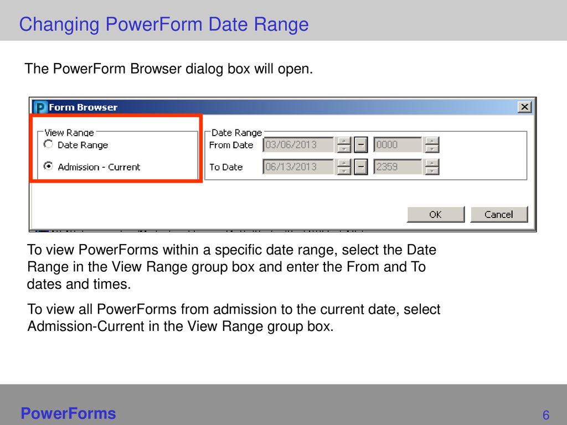Click the Form Browser title text
The width and height of the screenshot is (567, 425).
(x=83, y=107)
